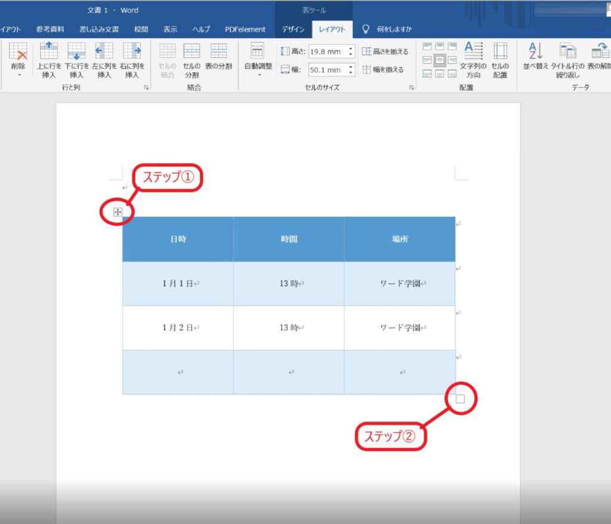This screenshot has width=611, height=524.
Task: Click Distribute Columns (幅を揃える) button
Action: (383, 70)
